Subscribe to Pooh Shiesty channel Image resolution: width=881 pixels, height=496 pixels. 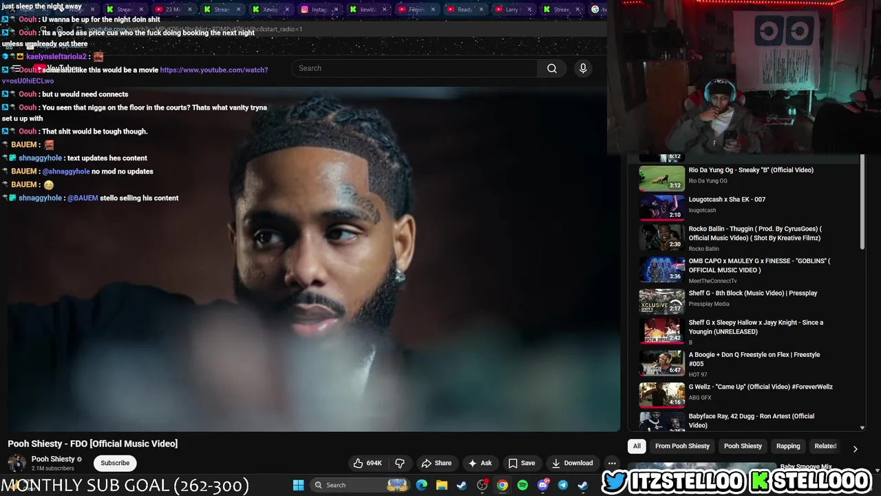115,463
